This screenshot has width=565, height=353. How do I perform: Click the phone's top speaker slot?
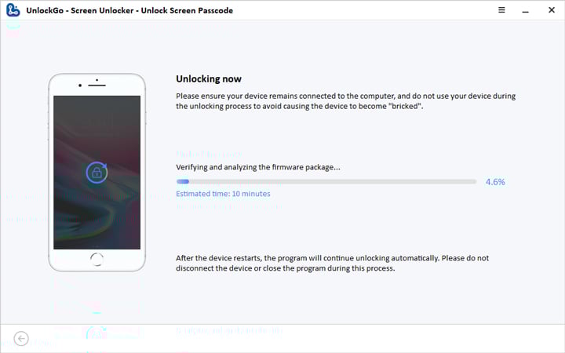[97, 86]
